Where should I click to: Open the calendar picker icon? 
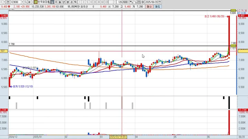[x=160, y=2]
